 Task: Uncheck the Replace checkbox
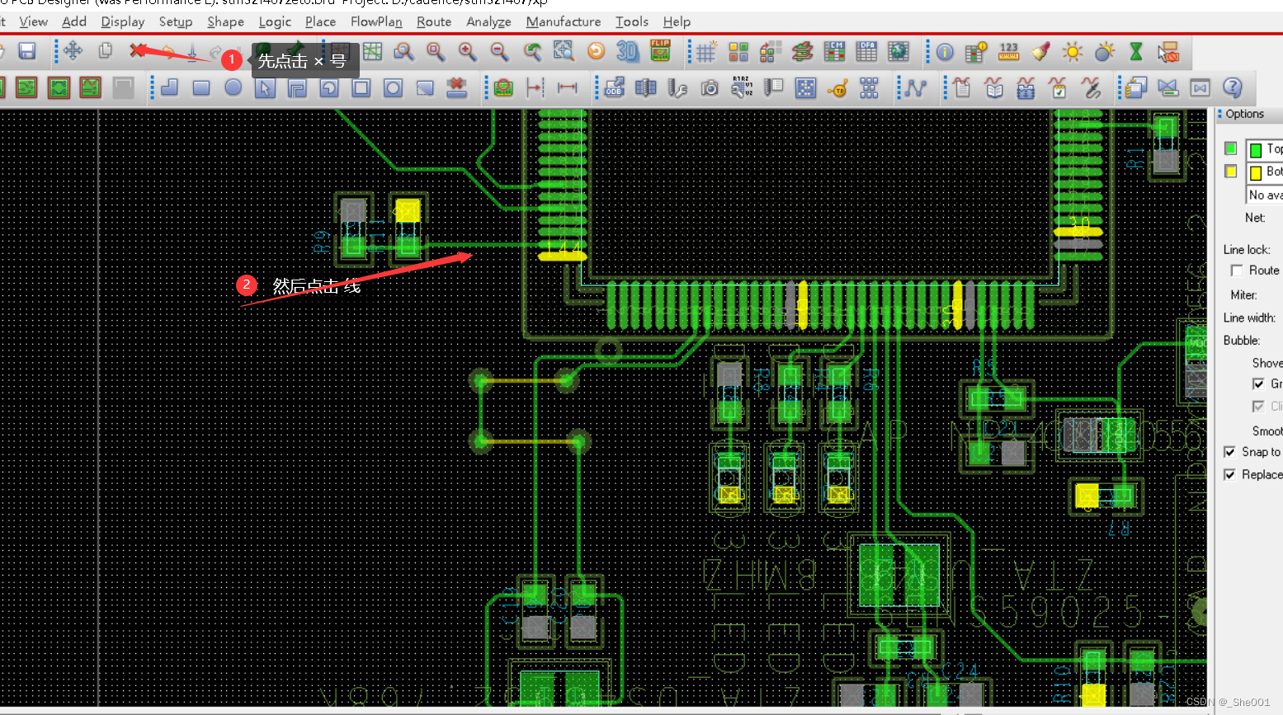tap(1229, 475)
